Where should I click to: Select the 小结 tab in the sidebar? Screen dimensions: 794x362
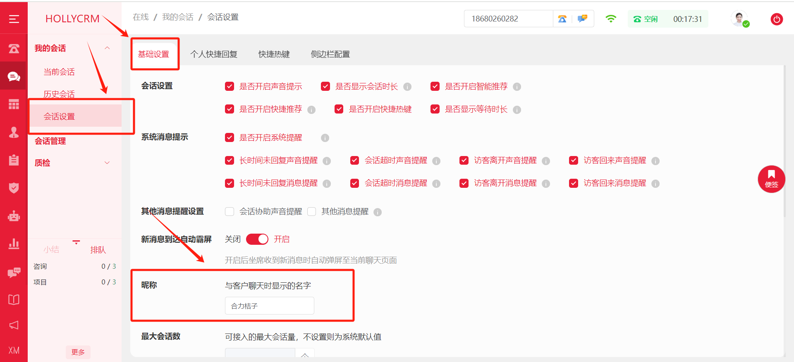(x=51, y=250)
